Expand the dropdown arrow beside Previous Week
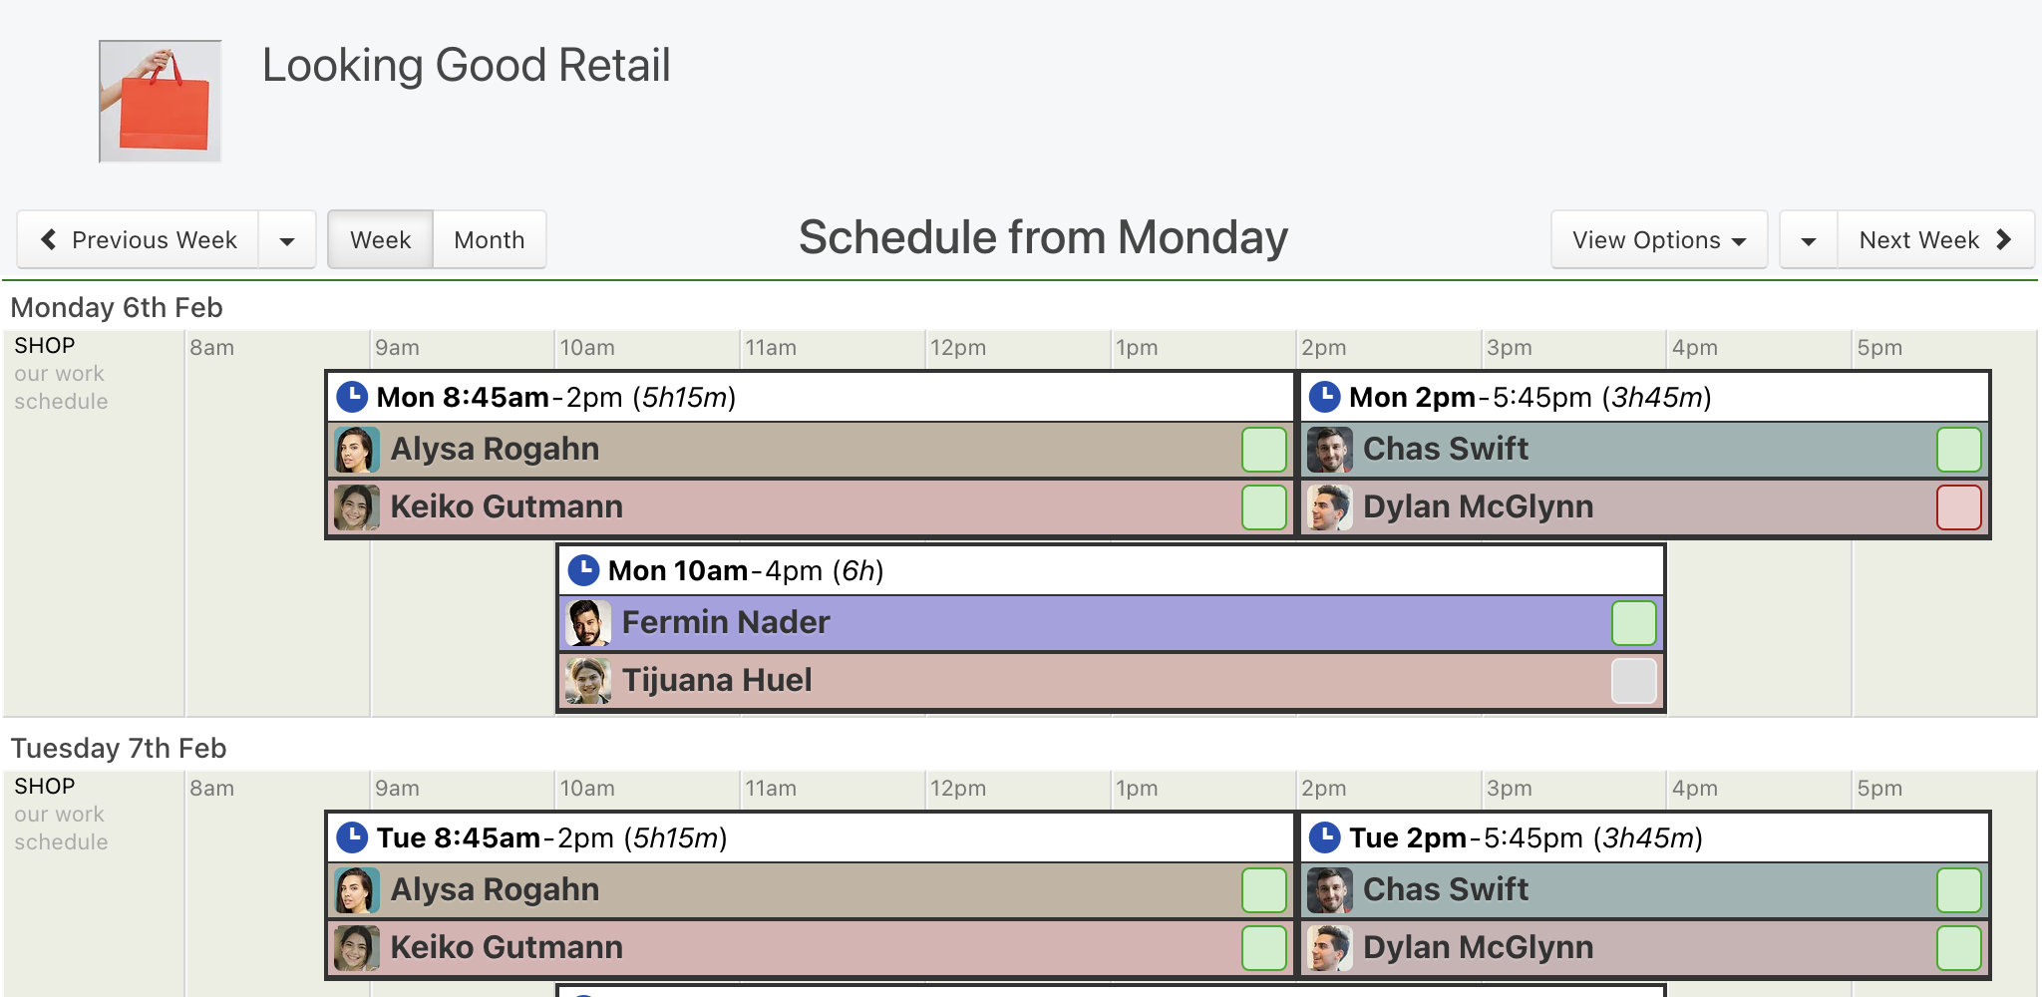Image resolution: width=2042 pixels, height=997 pixels. pyautogui.click(x=287, y=239)
